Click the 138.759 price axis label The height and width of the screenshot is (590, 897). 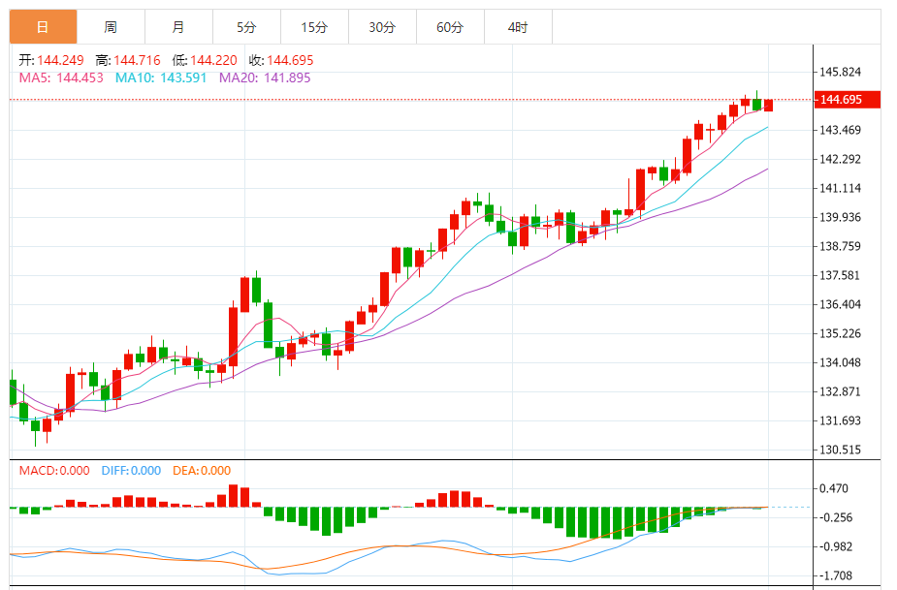coord(840,246)
